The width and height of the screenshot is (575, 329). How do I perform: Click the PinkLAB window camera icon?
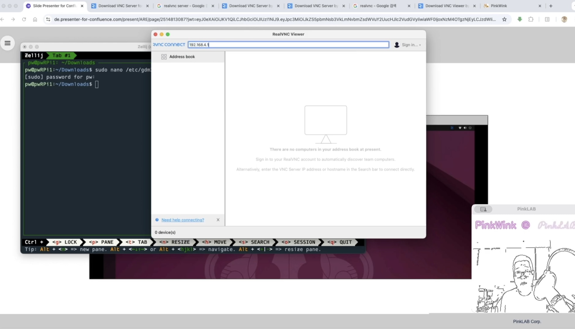click(483, 209)
